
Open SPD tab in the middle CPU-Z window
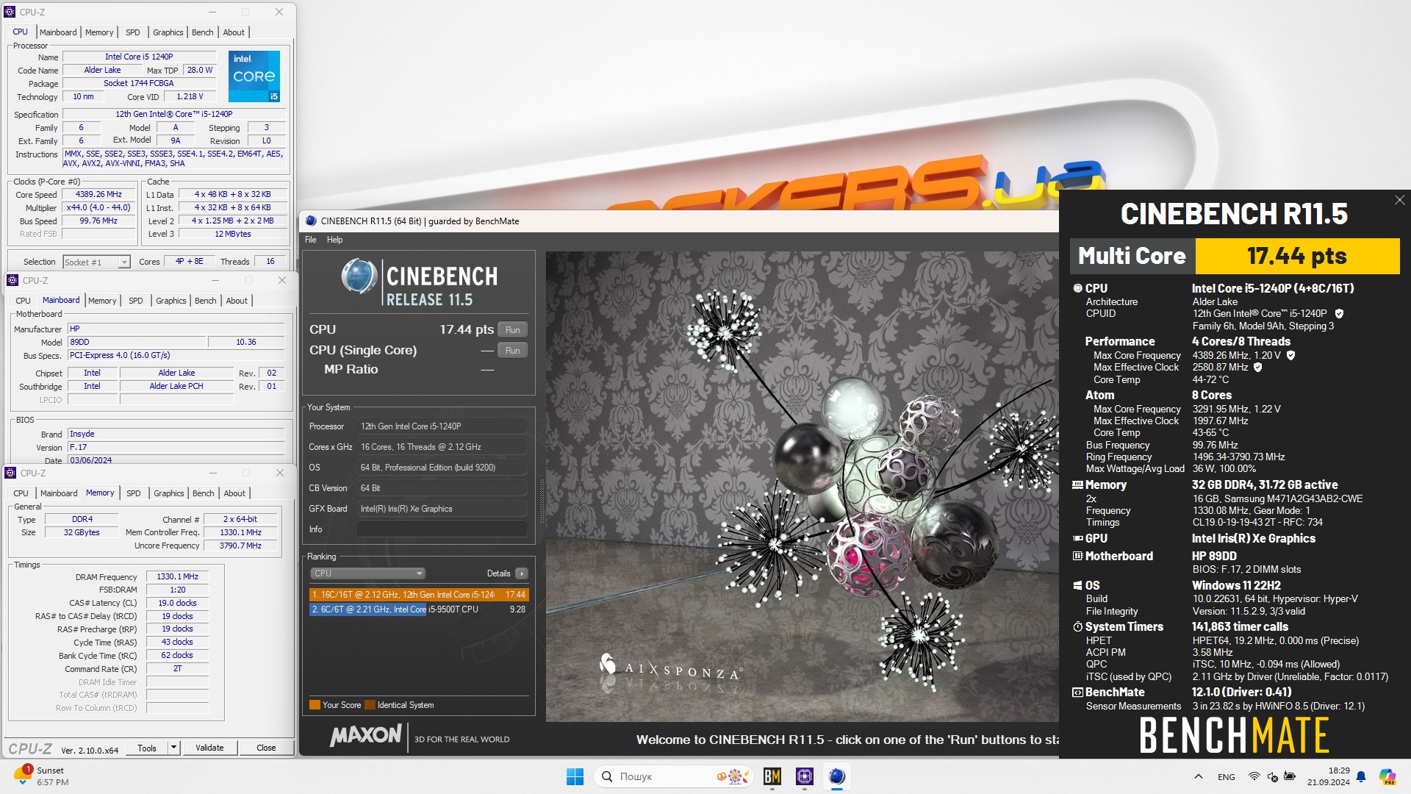(135, 301)
